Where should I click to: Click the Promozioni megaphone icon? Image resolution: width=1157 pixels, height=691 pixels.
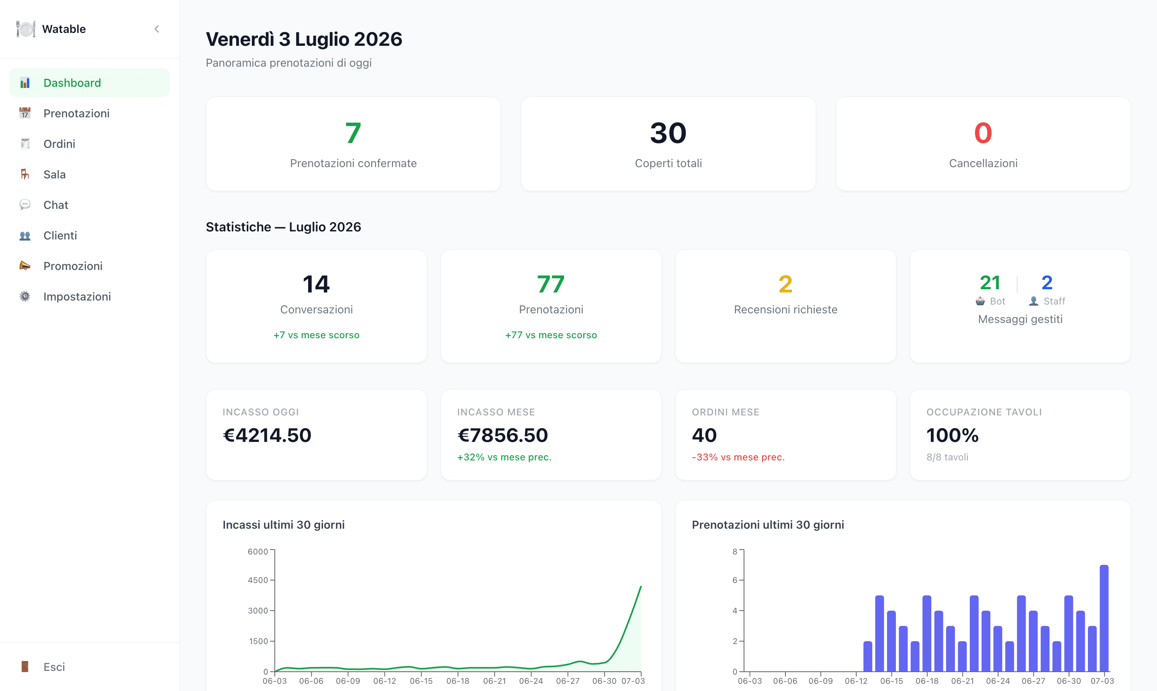tap(25, 266)
